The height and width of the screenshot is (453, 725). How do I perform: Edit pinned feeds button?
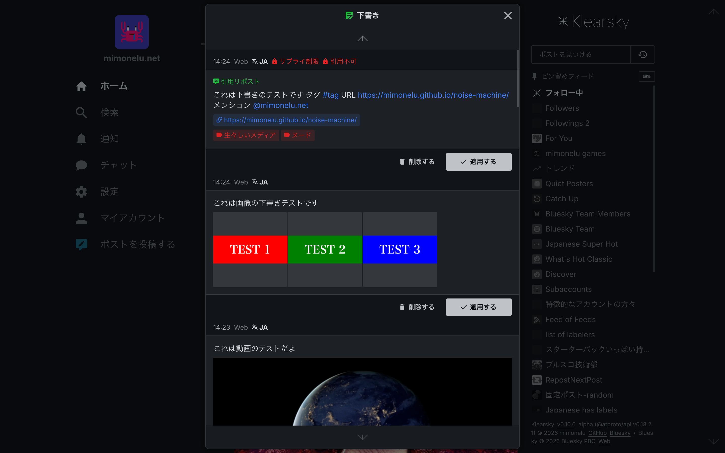(x=646, y=77)
